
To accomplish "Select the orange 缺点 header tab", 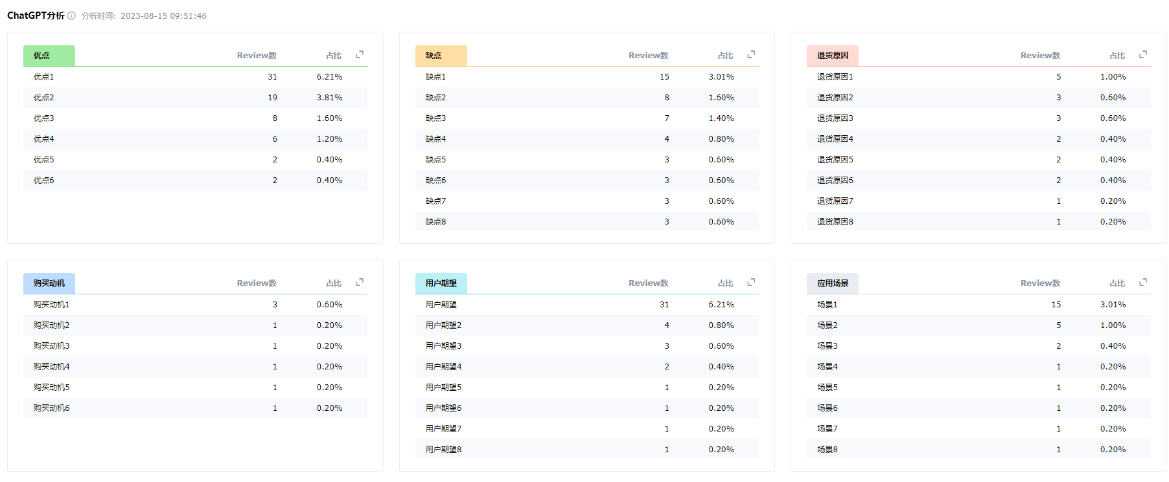I will (x=441, y=56).
